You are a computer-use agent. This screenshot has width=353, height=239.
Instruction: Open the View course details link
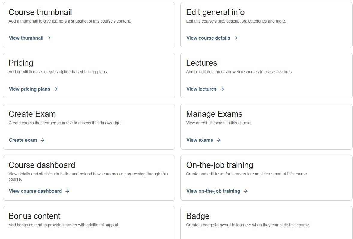point(208,38)
